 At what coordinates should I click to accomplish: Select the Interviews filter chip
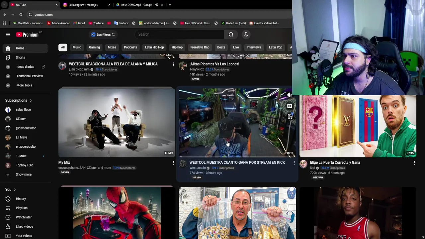(254, 47)
